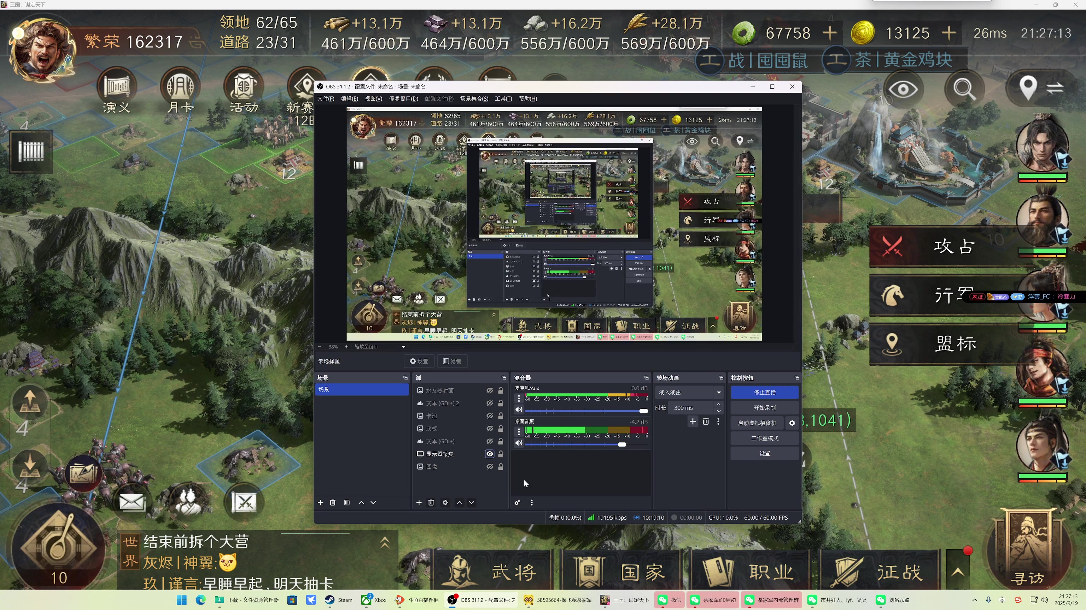Toggle lock on 文本 (GDI+) source
This screenshot has height=610, width=1086.
point(501,441)
